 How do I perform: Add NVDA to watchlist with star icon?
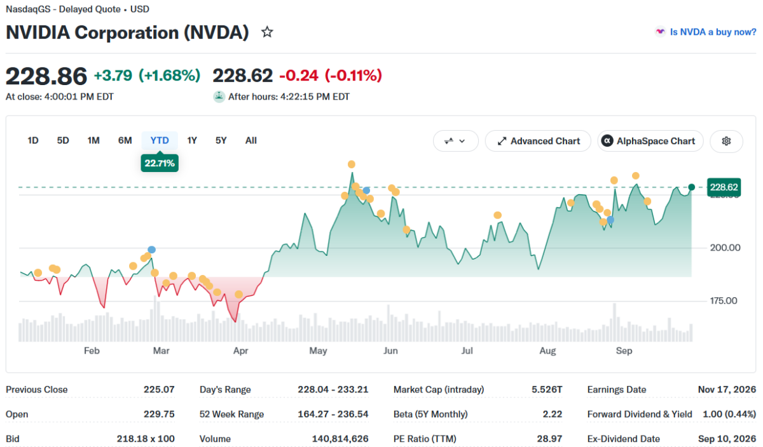pyautogui.click(x=267, y=32)
